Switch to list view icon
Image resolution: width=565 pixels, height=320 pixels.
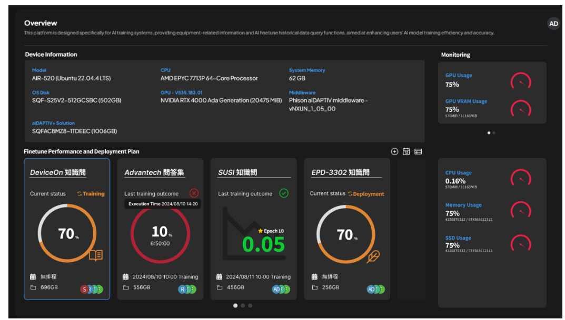coord(418,152)
